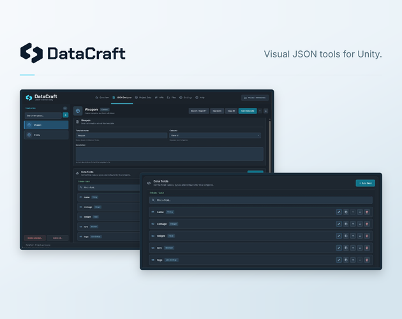The width and height of the screenshot is (402, 319).
Task: Delete the rare field
Action: [x=367, y=248]
